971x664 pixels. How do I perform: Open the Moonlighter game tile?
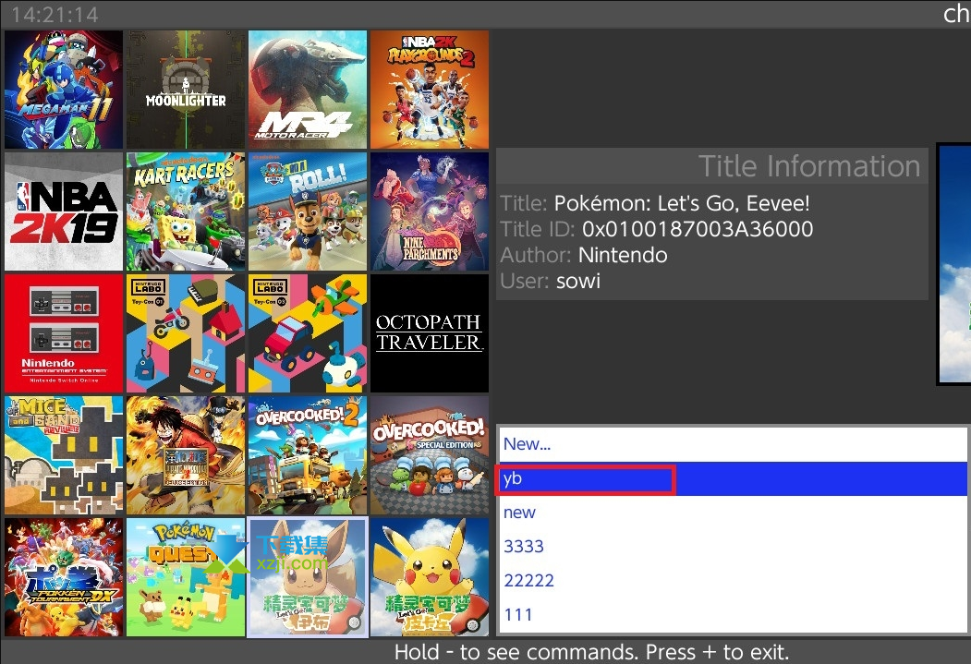(185, 90)
